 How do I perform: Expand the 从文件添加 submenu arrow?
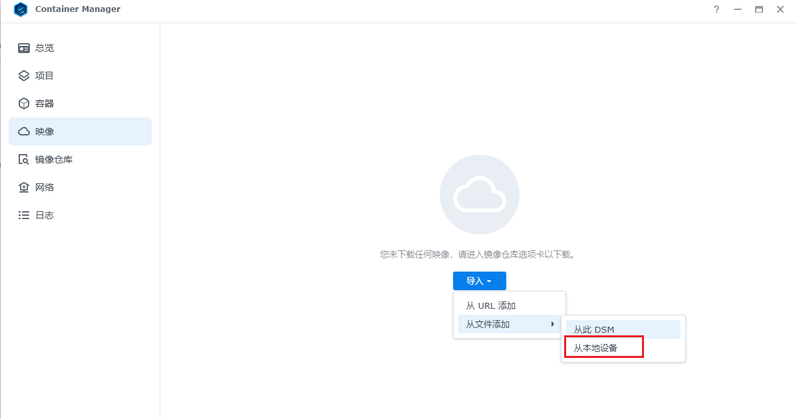(x=553, y=324)
